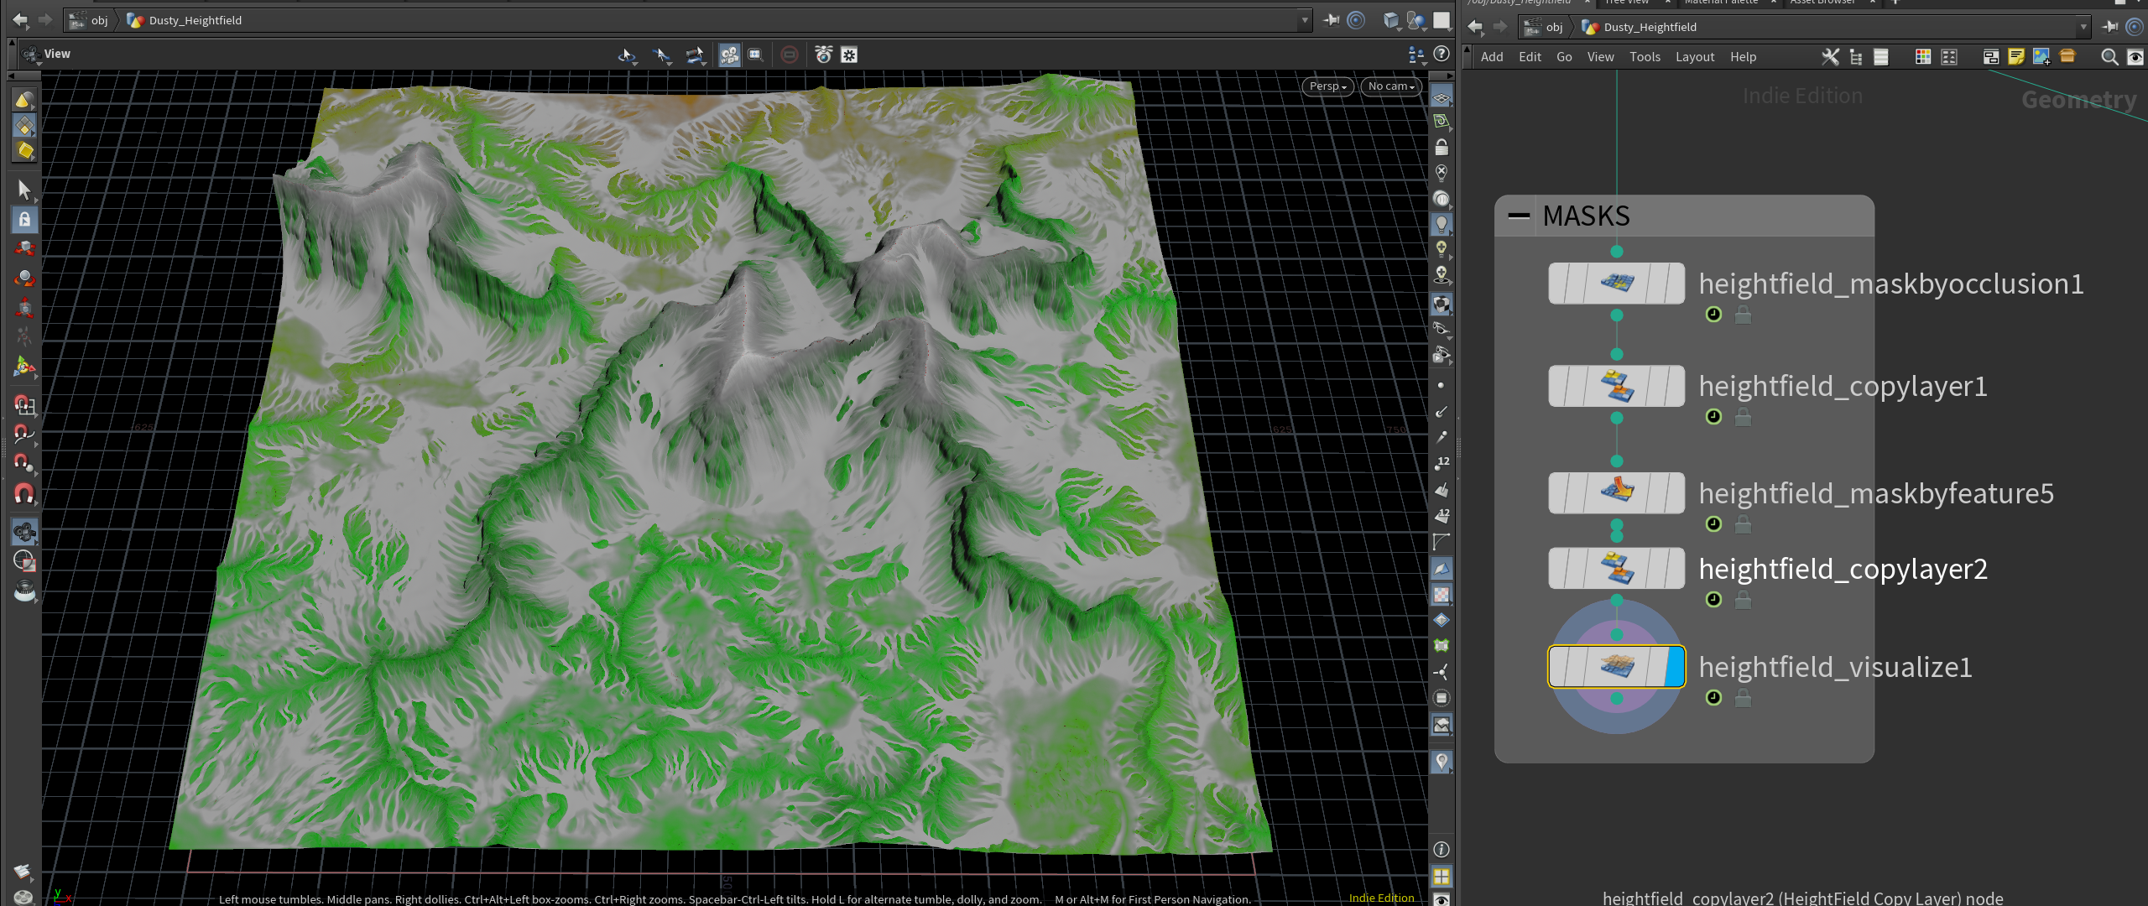Collapse the MASKS network box

pyautogui.click(x=1519, y=216)
